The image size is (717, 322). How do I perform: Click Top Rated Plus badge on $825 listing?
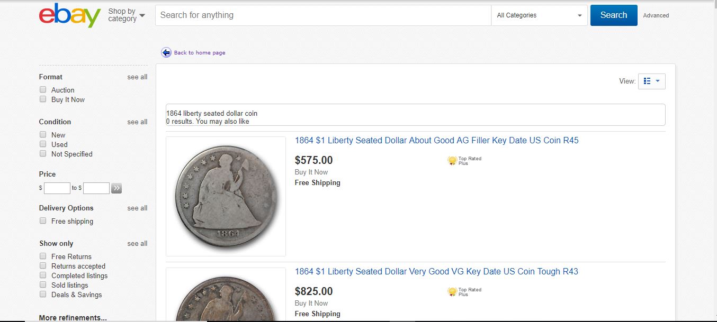pyautogui.click(x=452, y=292)
